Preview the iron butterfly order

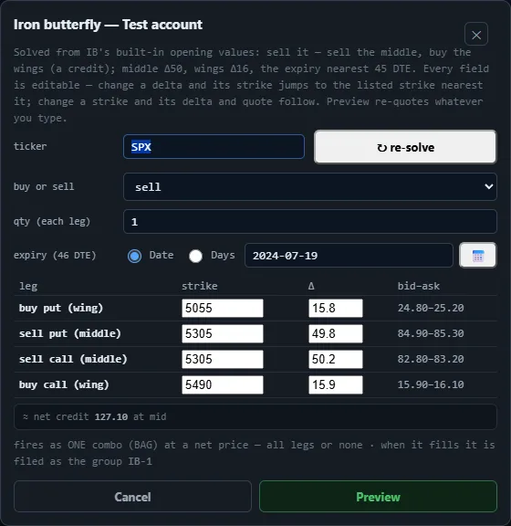tap(378, 497)
